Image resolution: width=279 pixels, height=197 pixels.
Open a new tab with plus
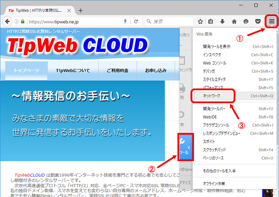point(80,10)
